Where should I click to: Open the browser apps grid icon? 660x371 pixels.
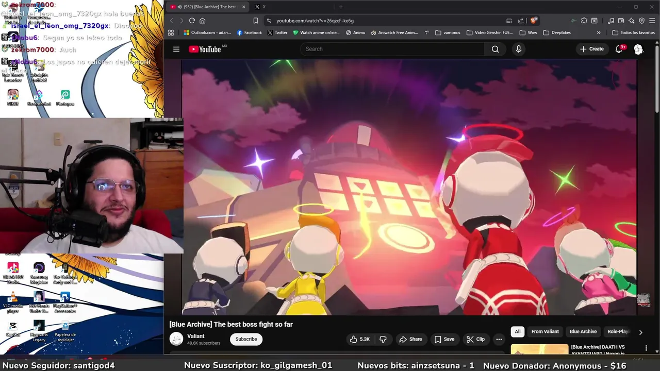coord(171,32)
